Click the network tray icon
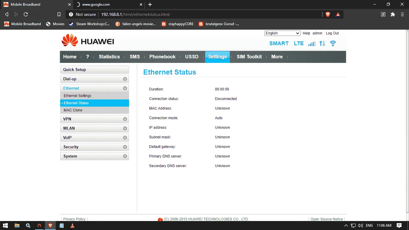The image size is (409, 230). pyautogui.click(x=353, y=226)
